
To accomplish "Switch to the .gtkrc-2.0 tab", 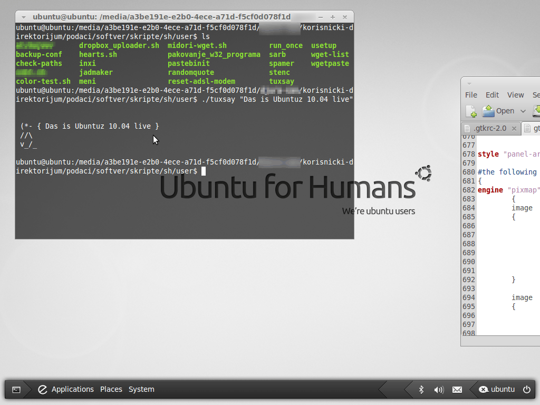I will [490, 128].
